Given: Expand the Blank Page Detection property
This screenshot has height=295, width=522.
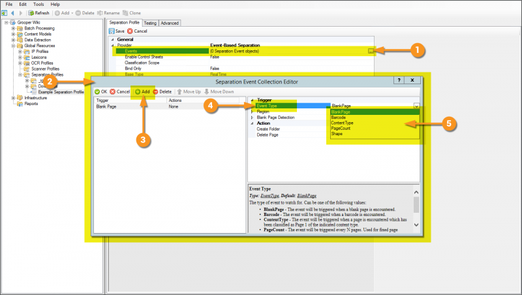Looking at the screenshot, I should 252,117.
